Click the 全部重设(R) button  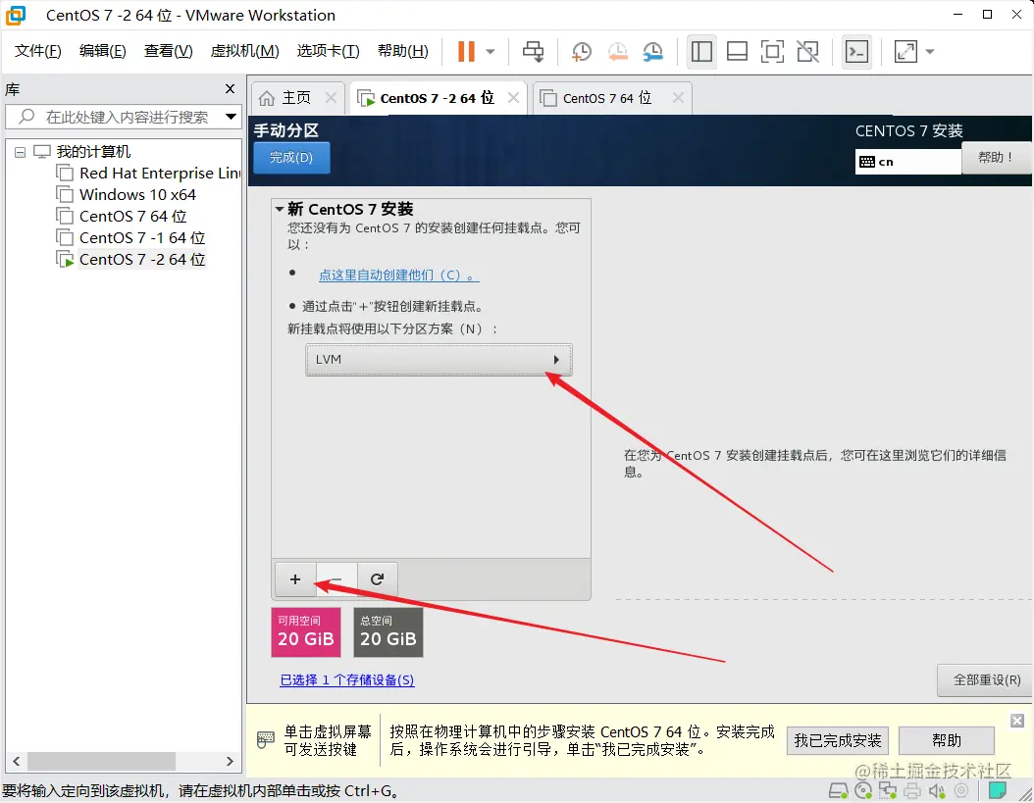pyautogui.click(x=987, y=679)
